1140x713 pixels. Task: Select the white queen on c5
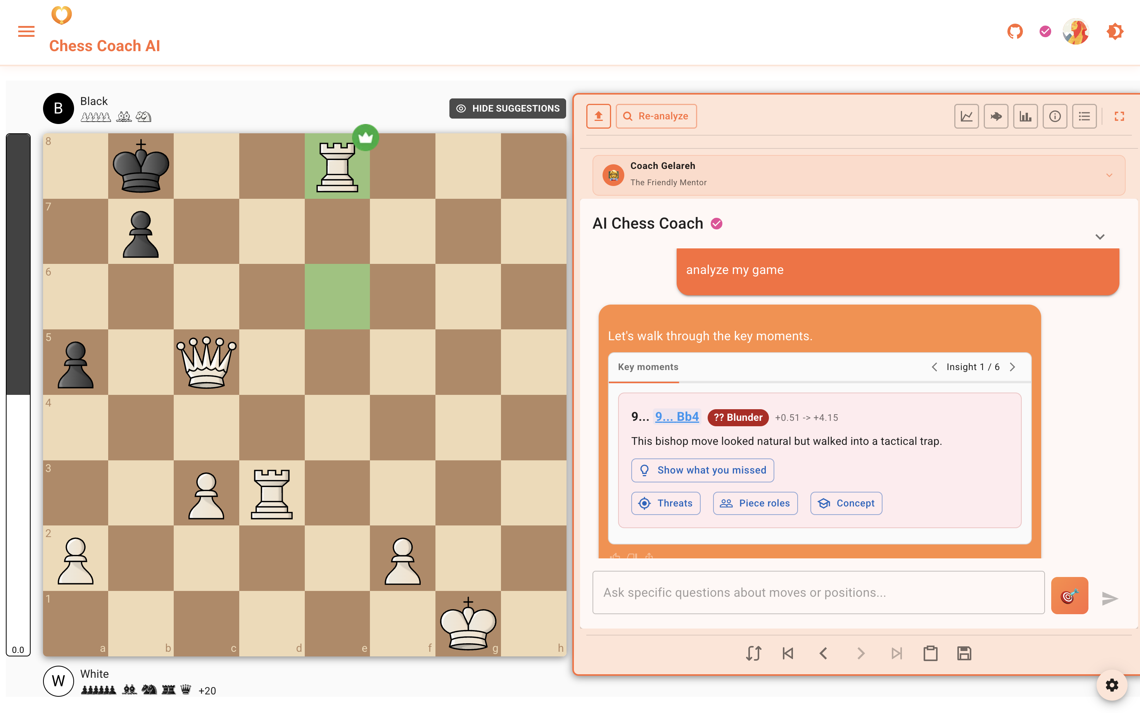[x=206, y=362]
